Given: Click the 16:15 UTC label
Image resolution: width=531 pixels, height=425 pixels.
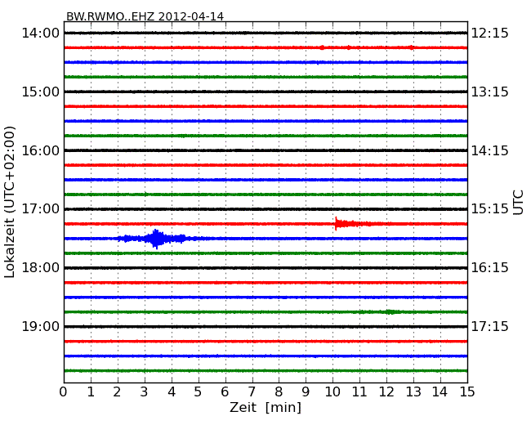Looking at the screenshot, I should (x=490, y=268).
